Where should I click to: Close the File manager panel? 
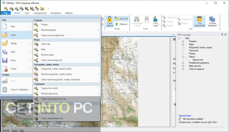click(225, 35)
